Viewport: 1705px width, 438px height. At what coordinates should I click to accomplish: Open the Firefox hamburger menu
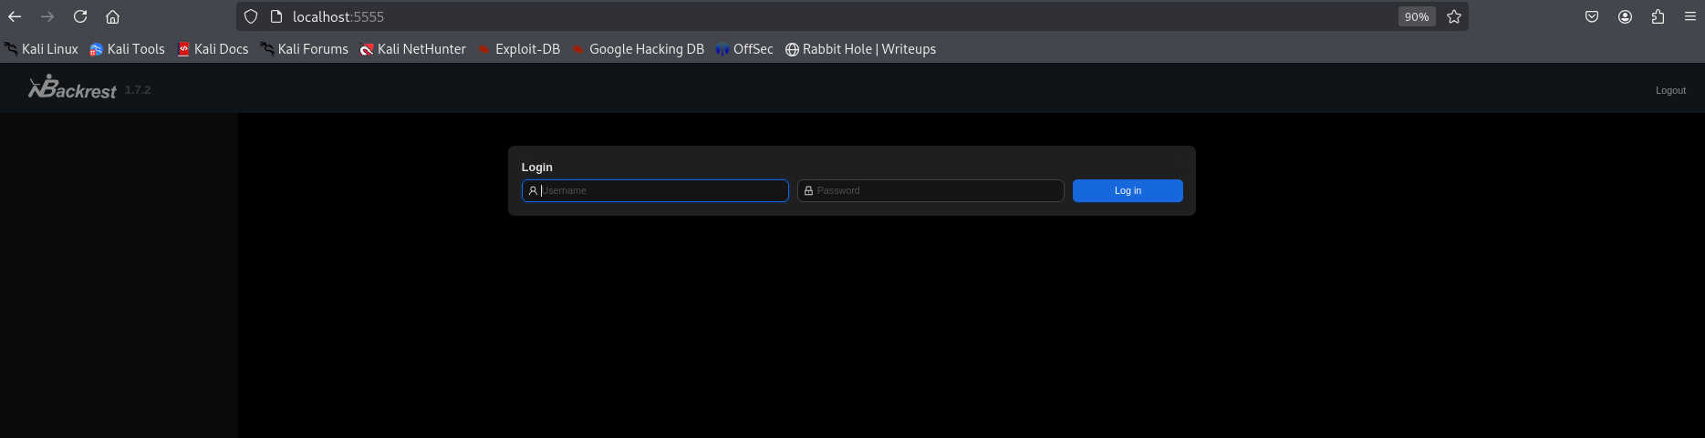coord(1689,16)
